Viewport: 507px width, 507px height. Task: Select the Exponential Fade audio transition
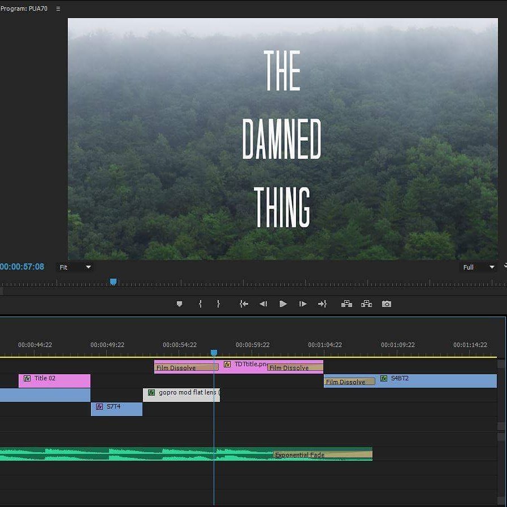(x=323, y=455)
